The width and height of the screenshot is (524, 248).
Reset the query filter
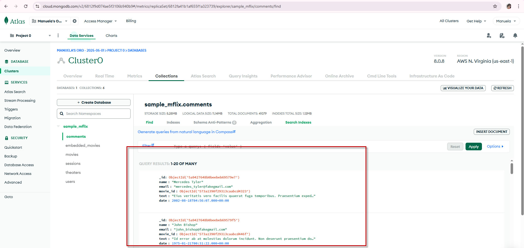pos(455,147)
